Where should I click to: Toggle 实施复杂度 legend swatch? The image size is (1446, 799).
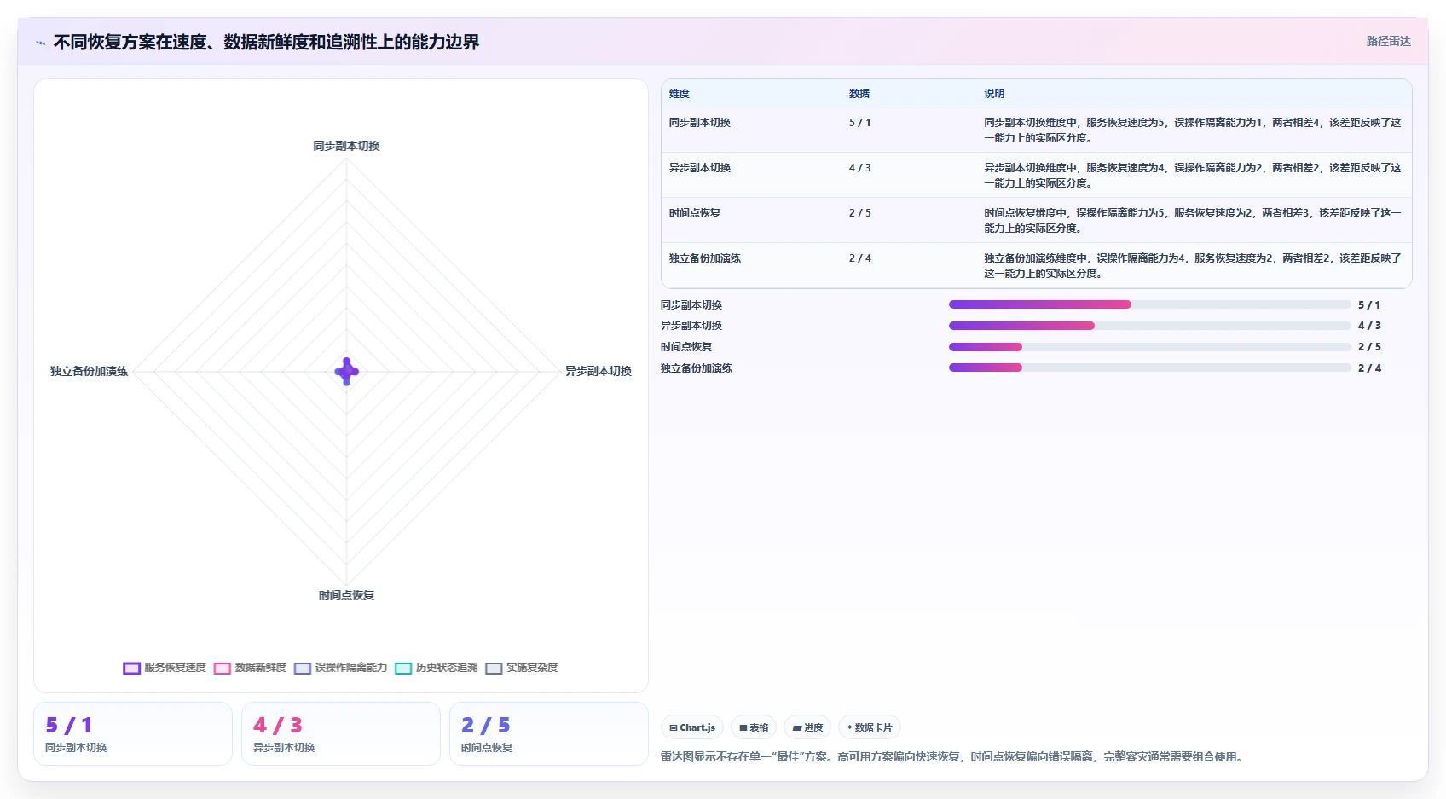(494, 669)
